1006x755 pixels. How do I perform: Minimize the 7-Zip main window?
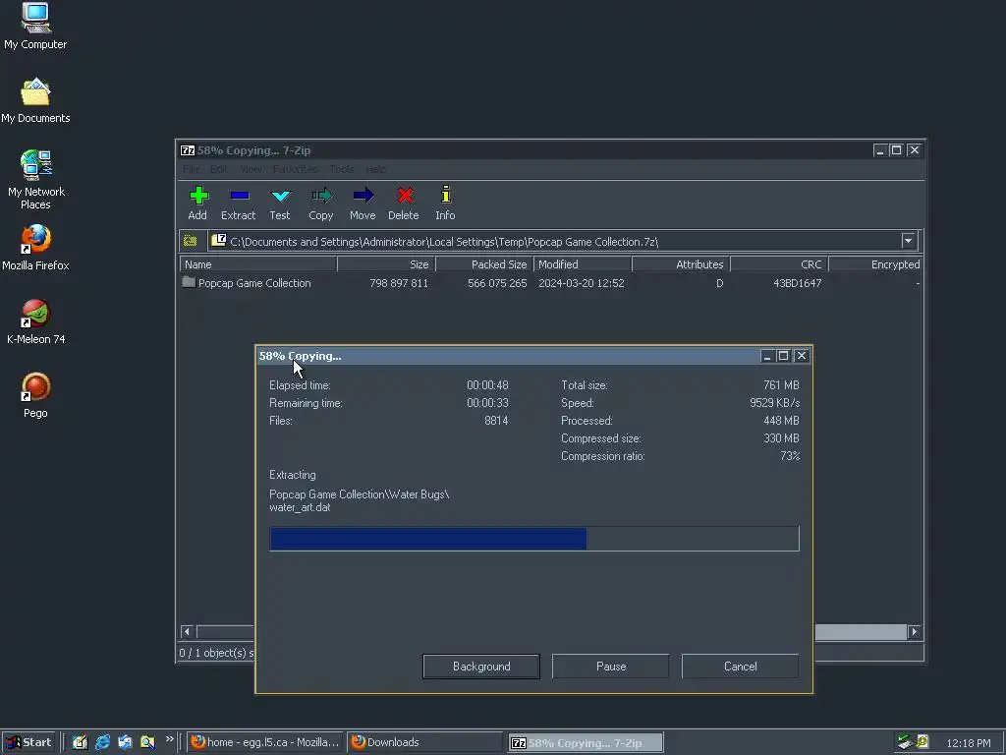(x=880, y=150)
